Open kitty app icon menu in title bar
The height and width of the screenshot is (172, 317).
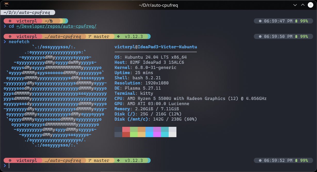tap(7, 5)
